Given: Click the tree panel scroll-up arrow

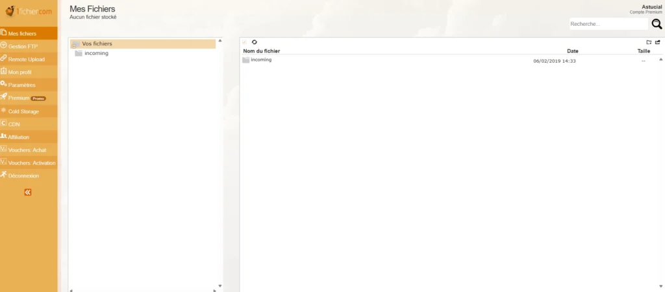Looking at the screenshot, I should pos(220,41).
